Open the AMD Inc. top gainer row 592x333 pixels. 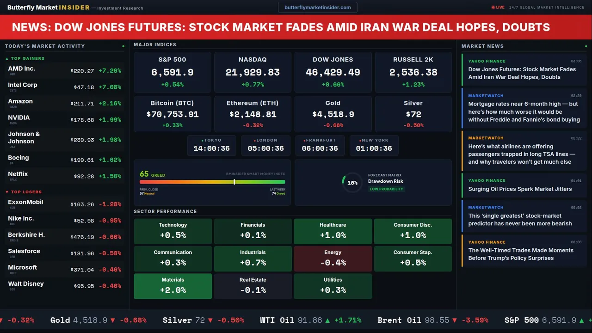(x=64, y=71)
